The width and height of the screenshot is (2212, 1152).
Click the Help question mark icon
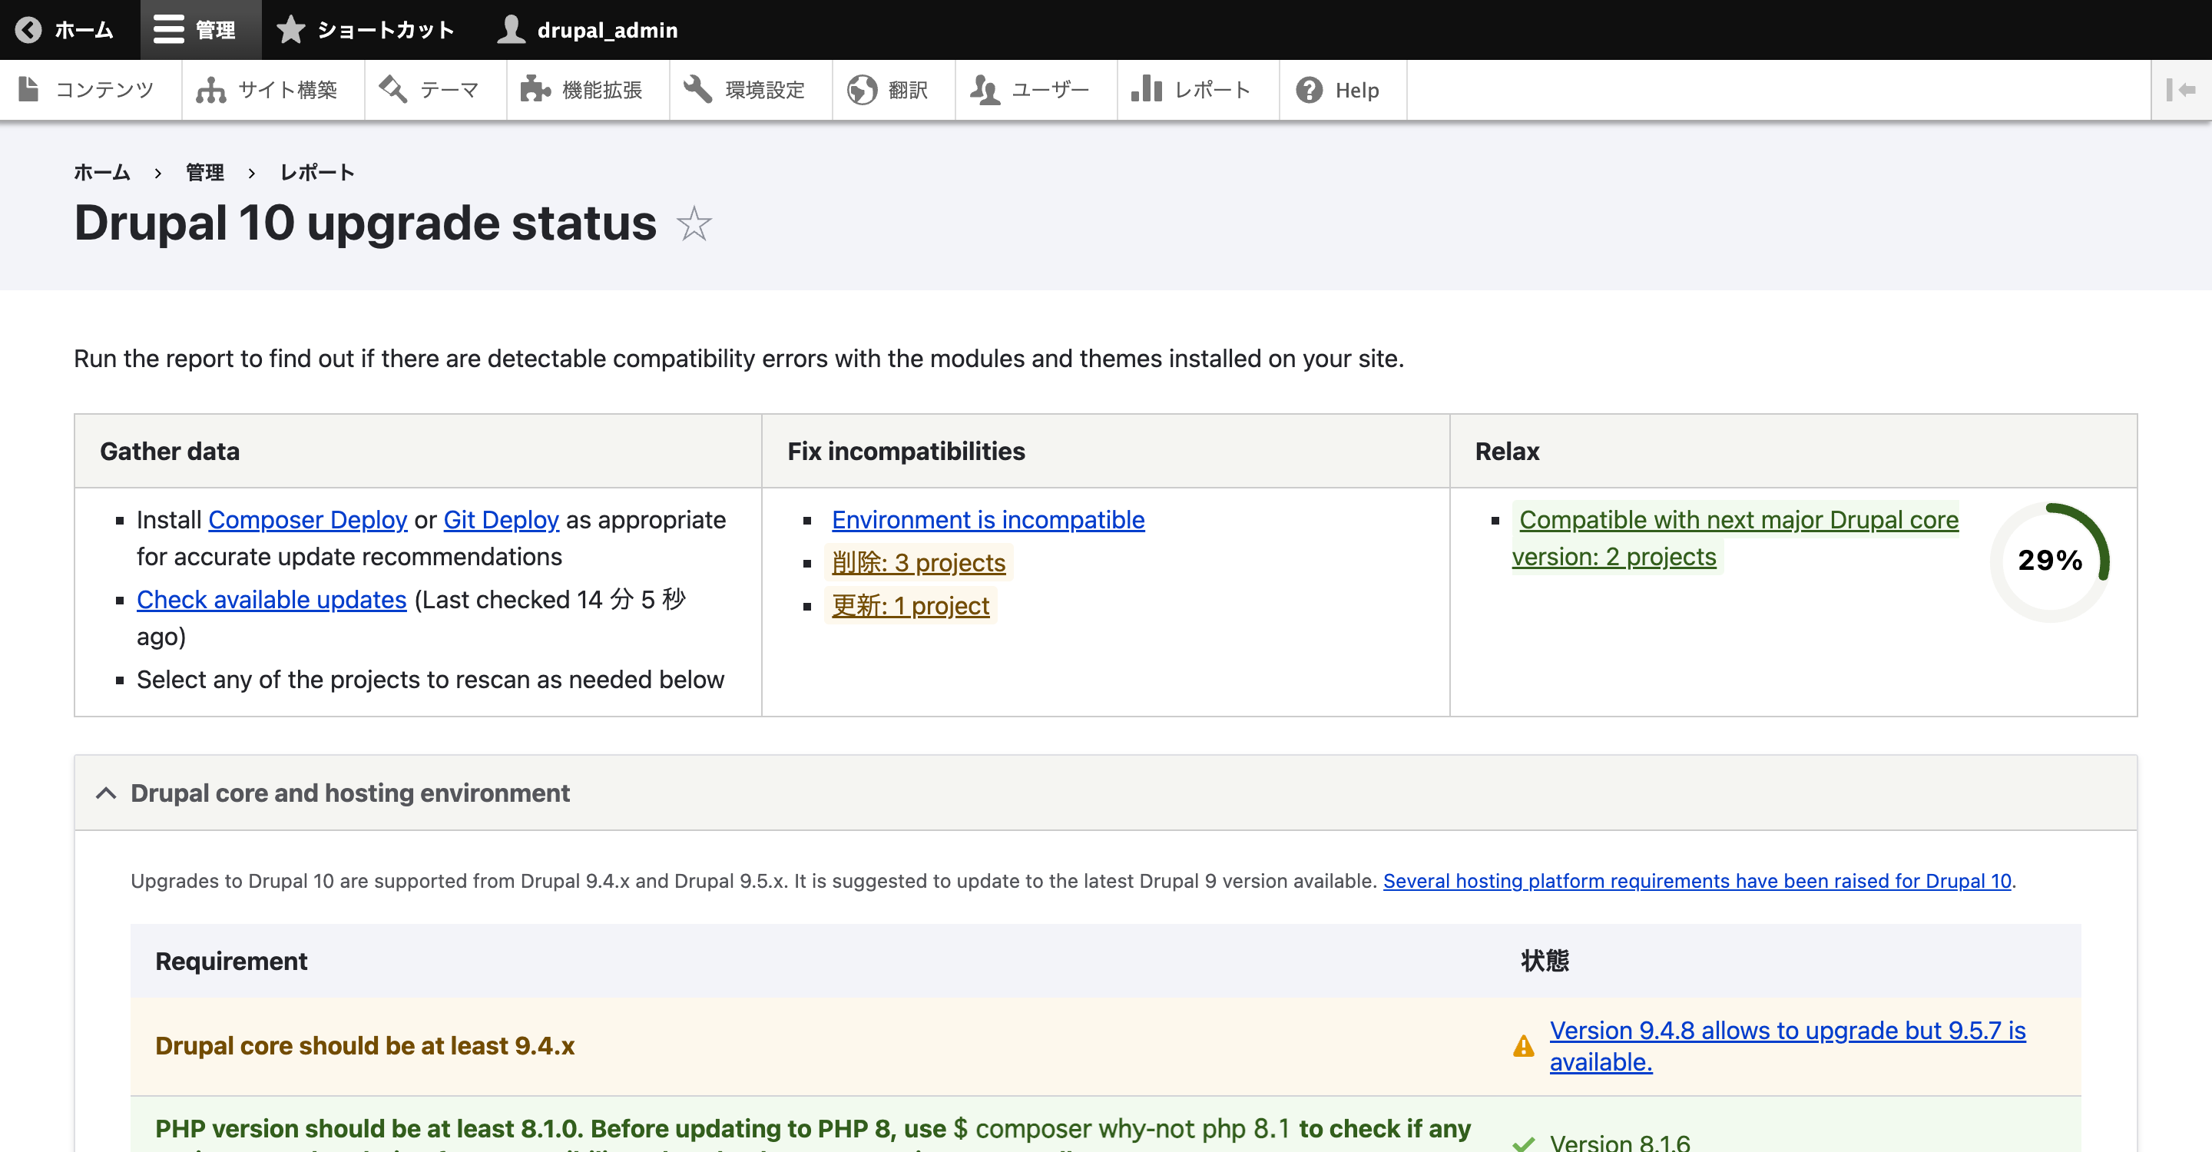(1309, 89)
